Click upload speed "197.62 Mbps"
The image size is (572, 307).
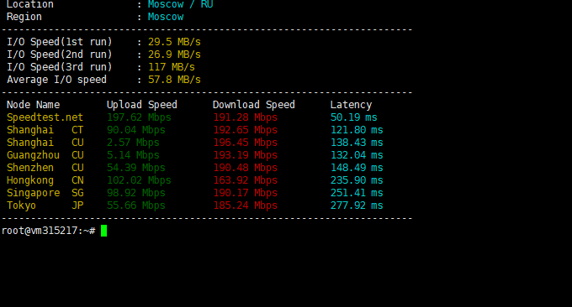click(139, 117)
